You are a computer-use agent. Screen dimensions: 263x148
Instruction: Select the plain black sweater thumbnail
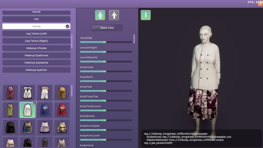[10, 127]
